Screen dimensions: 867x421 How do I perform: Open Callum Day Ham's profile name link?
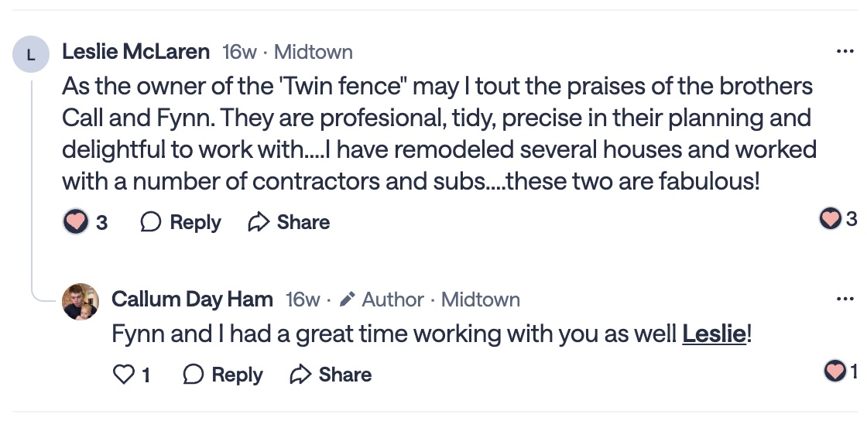point(192,299)
